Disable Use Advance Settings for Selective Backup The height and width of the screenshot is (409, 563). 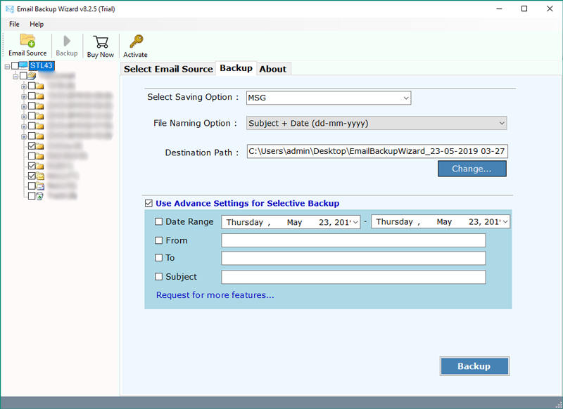click(x=148, y=203)
